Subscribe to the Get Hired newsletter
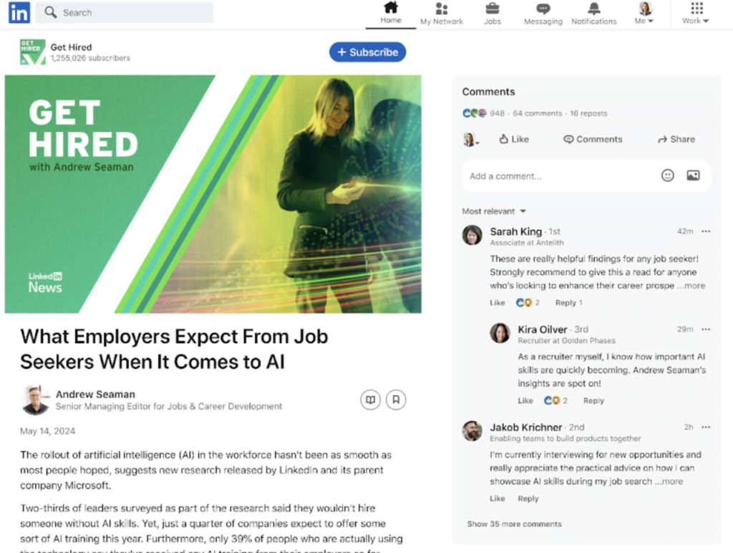The image size is (733, 553). point(367,52)
